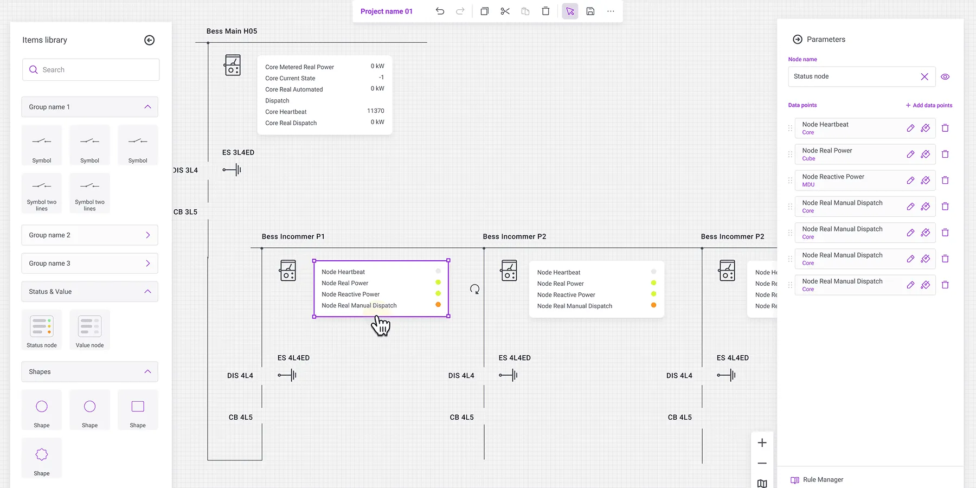Edit the Node Heartbeat data point

[x=910, y=129]
